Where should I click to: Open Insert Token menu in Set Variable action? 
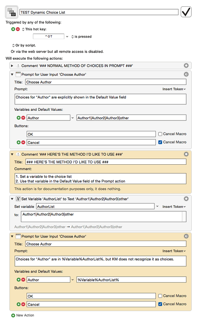pyautogui.click(x=174, y=207)
